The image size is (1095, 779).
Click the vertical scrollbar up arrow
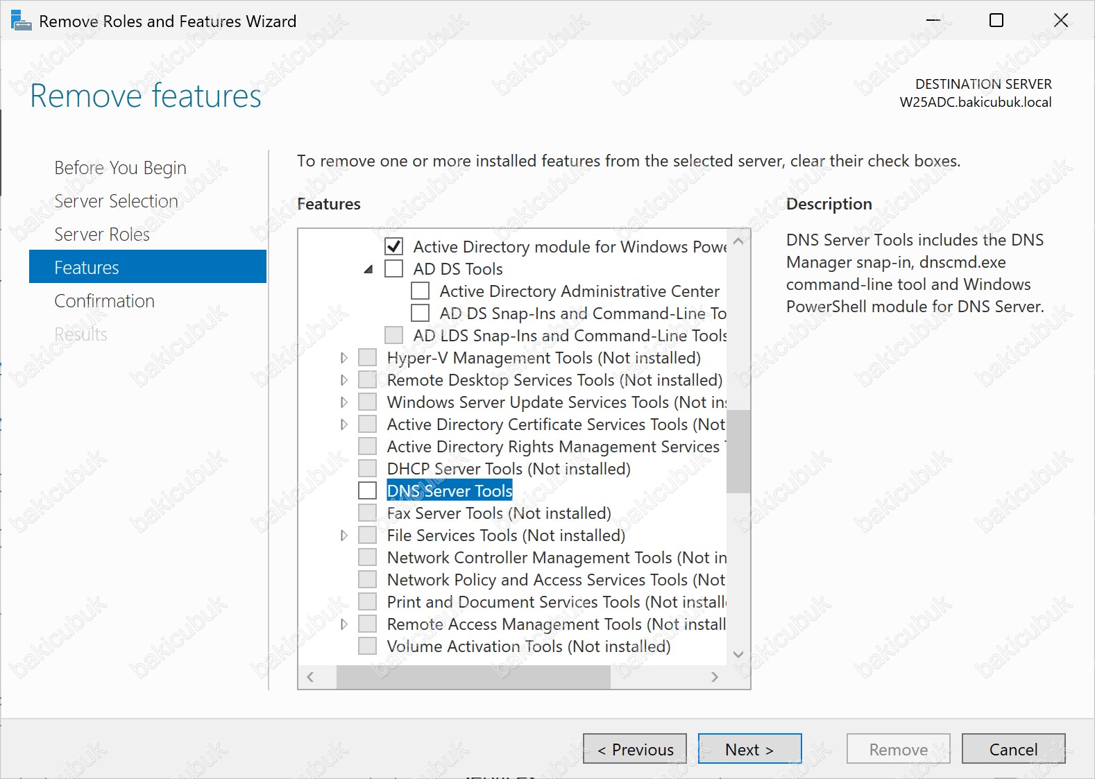click(738, 241)
